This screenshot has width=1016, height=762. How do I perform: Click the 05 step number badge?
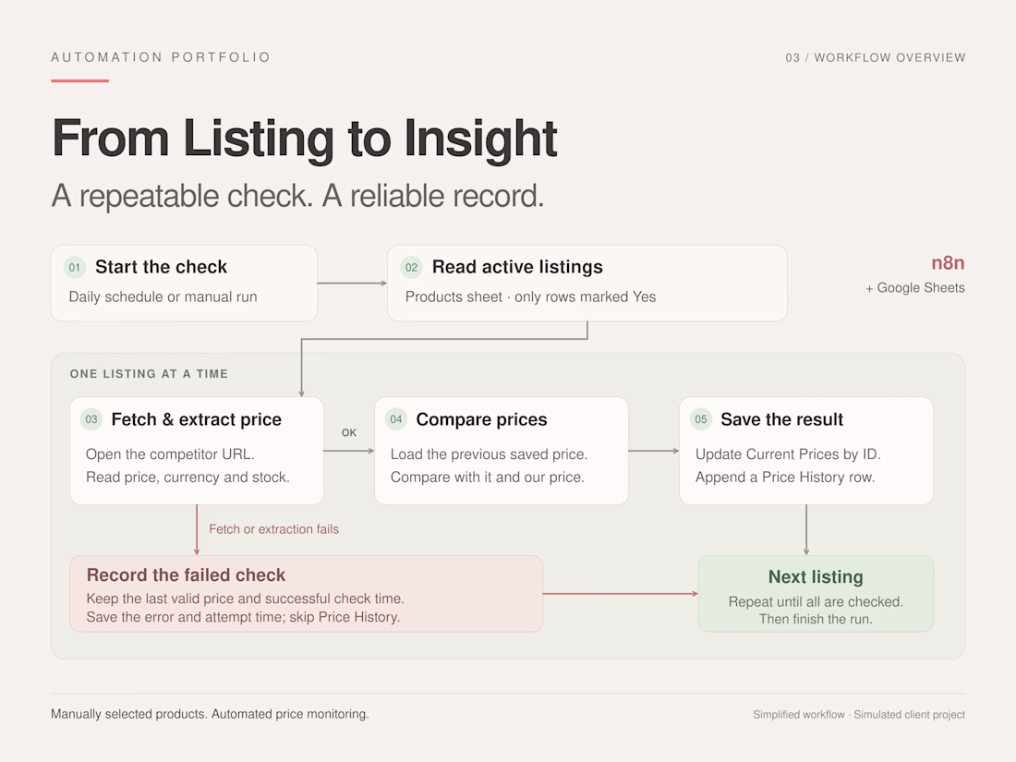701,419
